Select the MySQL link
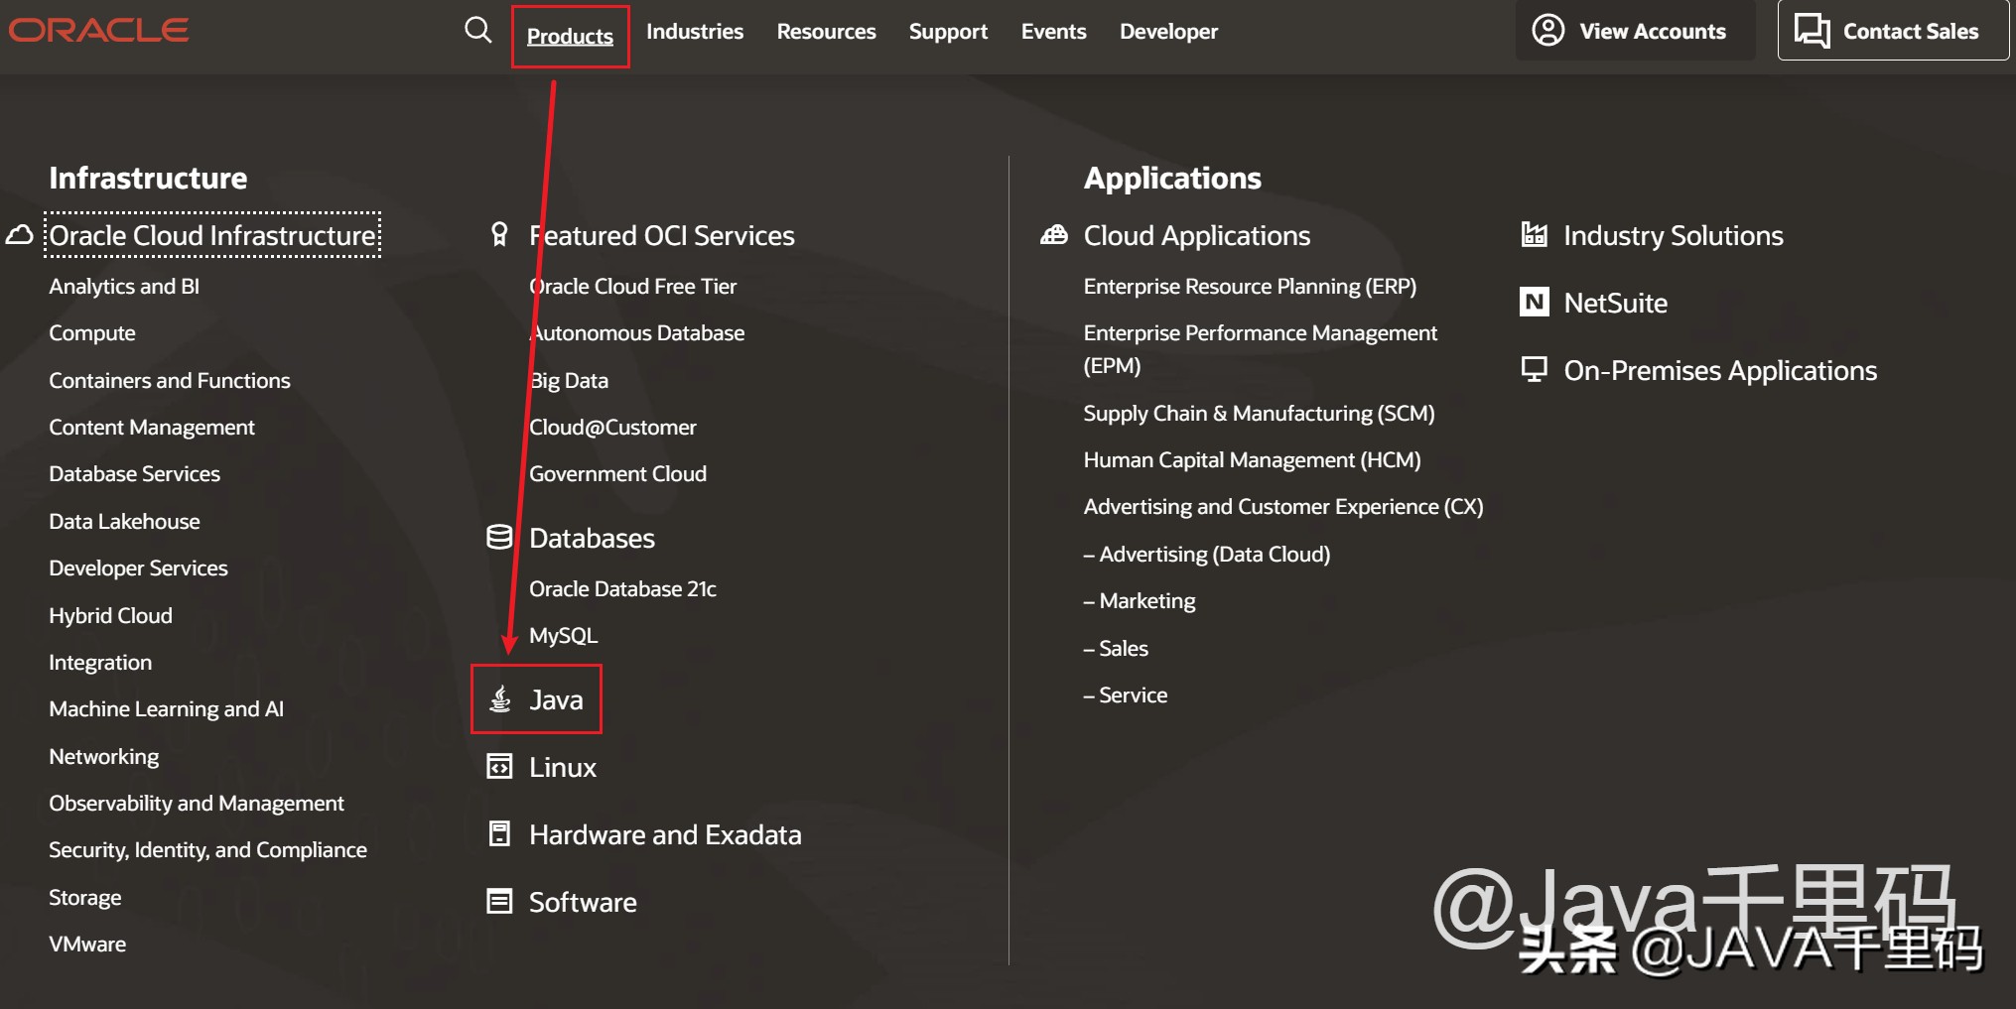The image size is (2016, 1009). [x=563, y=636]
